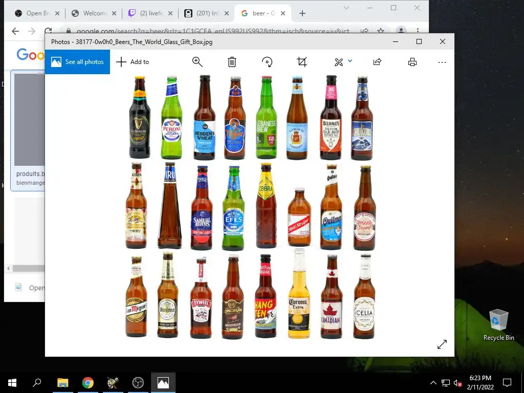Click the satellite app icon in taskbar
Viewport: 524px width, 393px height.
click(113, 383)
